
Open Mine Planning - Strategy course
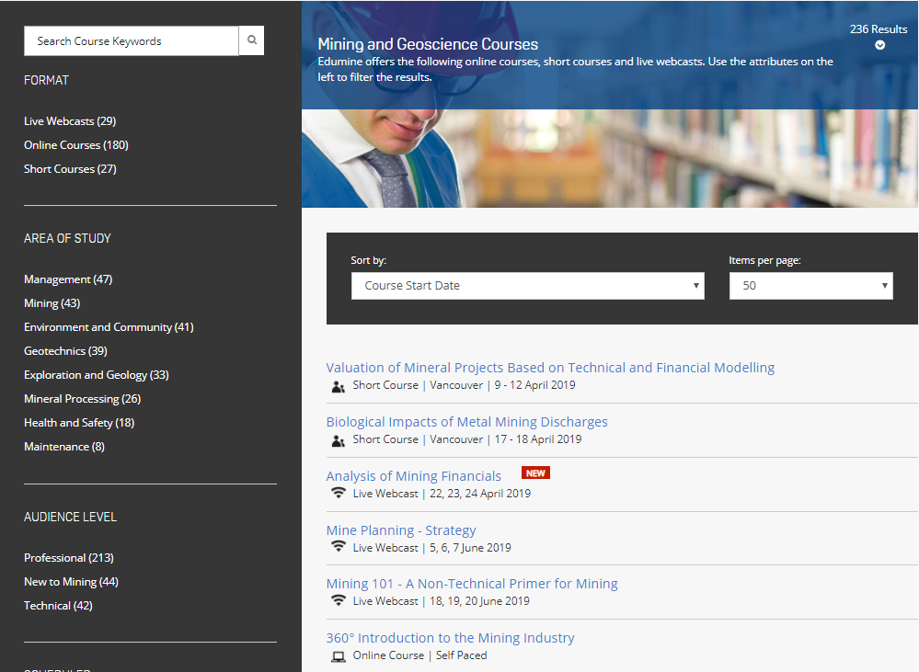point(401,530)
